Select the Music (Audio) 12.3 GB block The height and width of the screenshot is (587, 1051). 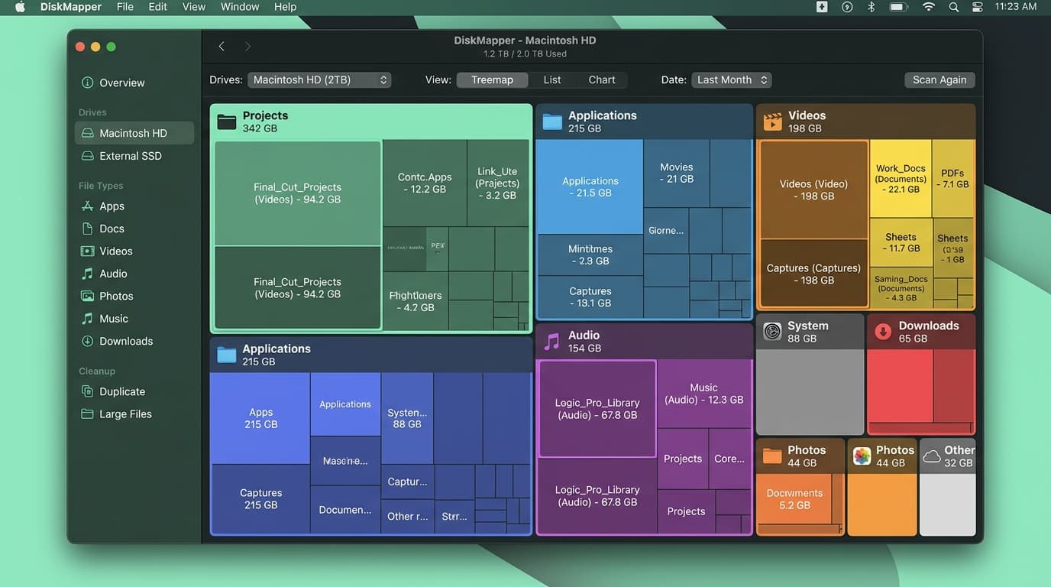click(x=703, y=394)
